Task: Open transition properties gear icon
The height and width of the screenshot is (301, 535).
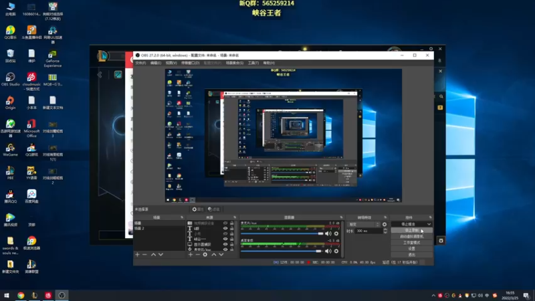Action: [385, 224]
